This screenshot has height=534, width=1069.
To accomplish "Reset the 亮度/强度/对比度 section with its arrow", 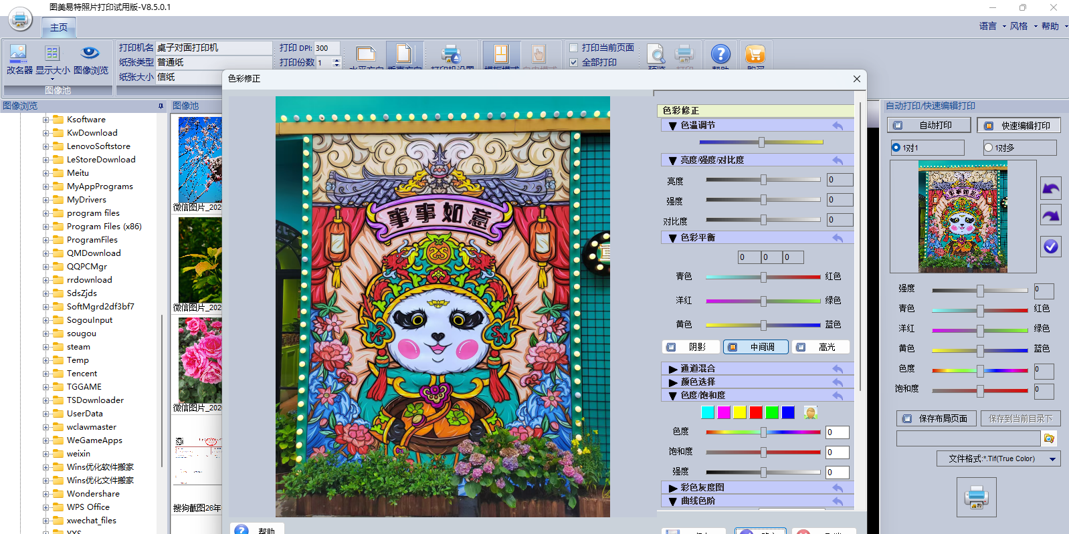I will click(x=838, y=160).
